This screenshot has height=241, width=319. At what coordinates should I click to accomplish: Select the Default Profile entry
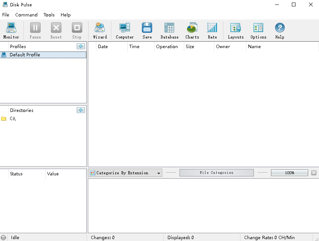point(25,55)
